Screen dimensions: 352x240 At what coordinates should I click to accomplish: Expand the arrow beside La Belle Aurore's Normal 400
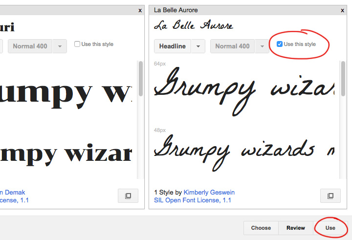point(262,46)
